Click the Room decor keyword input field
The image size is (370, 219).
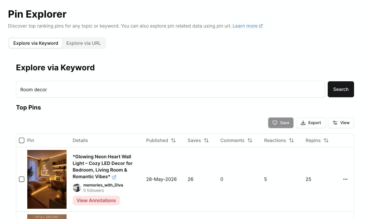[x=170, y=89]
